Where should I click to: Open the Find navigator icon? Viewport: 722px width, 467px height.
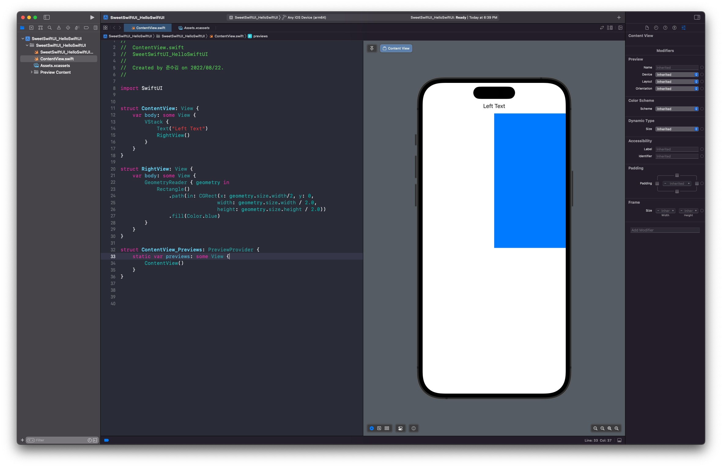click(50, 28)
